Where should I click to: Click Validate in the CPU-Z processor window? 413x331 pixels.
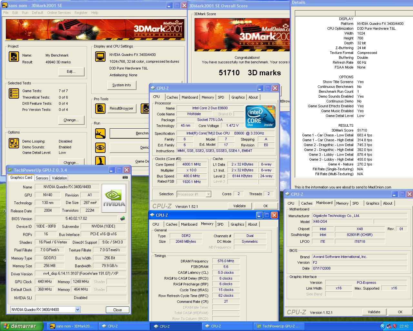point(239,206)
